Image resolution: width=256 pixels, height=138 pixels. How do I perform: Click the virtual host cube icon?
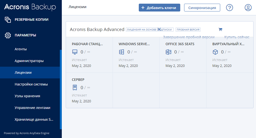(x=215, y=52)
